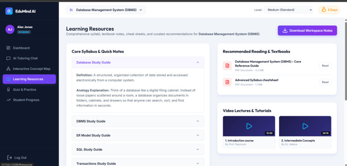This screenshot has width=347, height=166.
Task: Click the "Definition:" paragraph text
Action: click(x=132, y=77)
